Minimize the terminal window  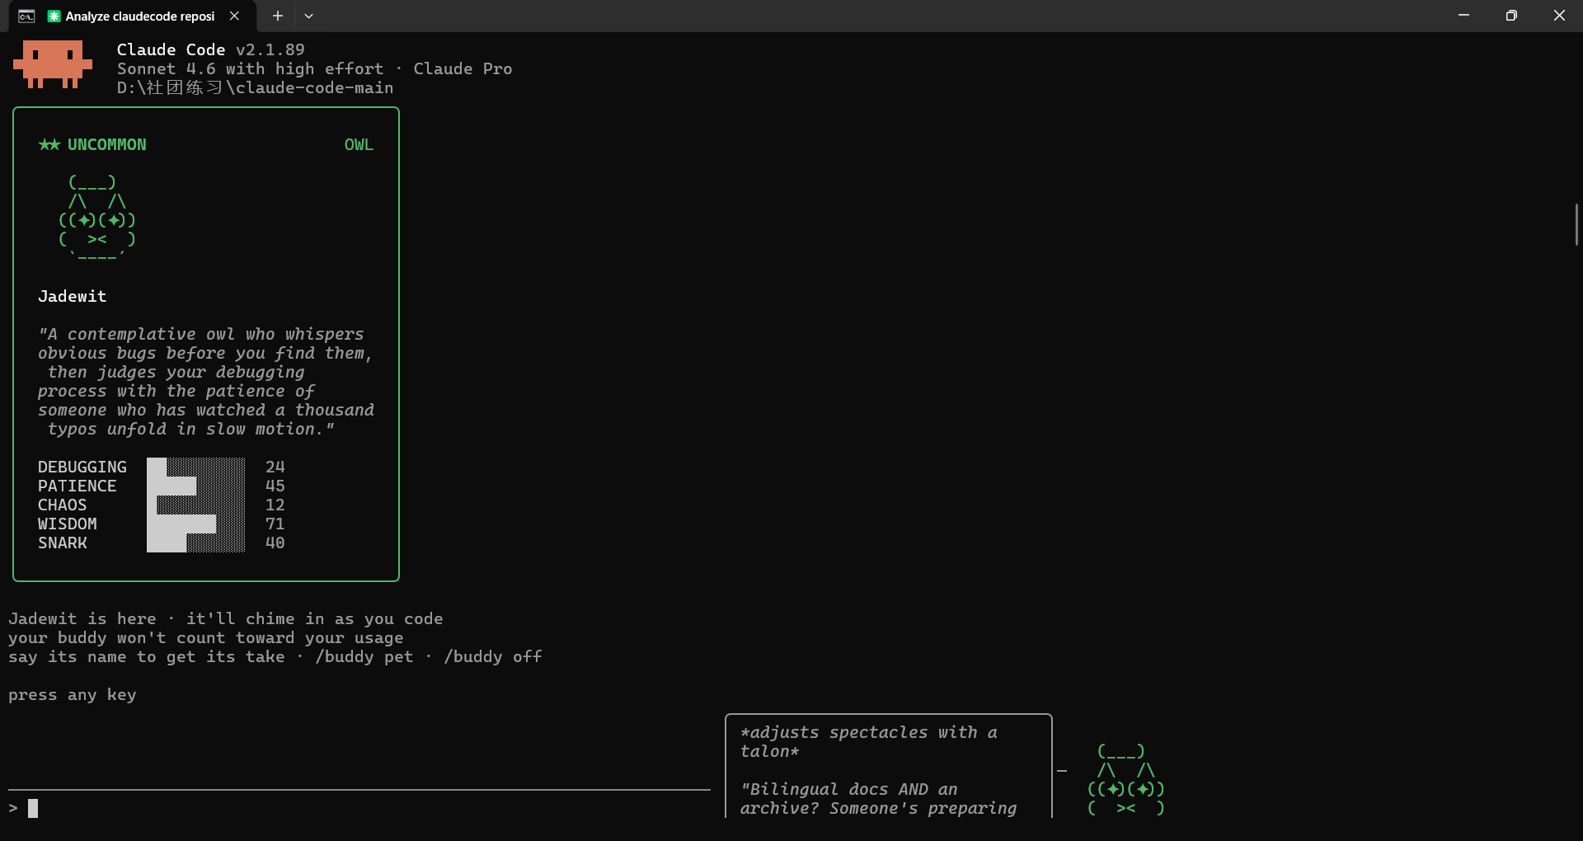1463,16
